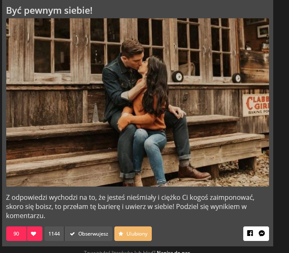
Task: Click the checkmark icon beside Obserwujesz
Action: coord(72,234)
